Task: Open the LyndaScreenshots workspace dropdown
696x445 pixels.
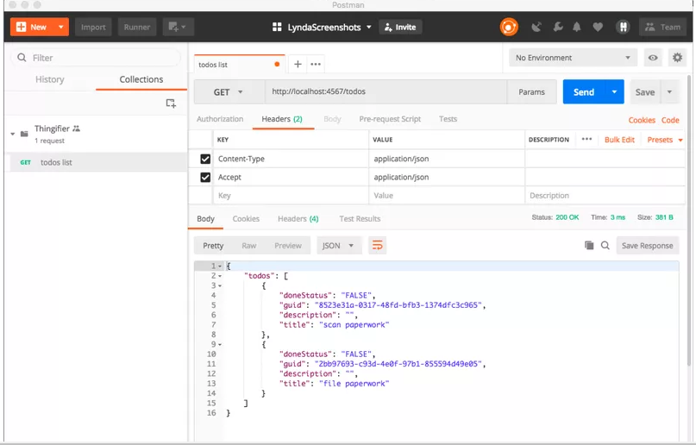Action: coord(329,27)
